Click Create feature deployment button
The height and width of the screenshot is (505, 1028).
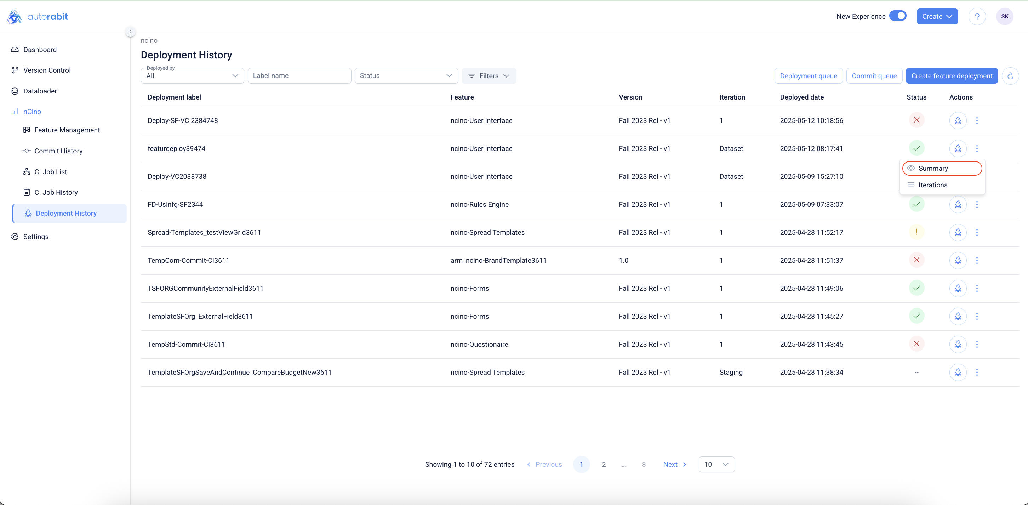pyautogui.click(x=952, y=76)
